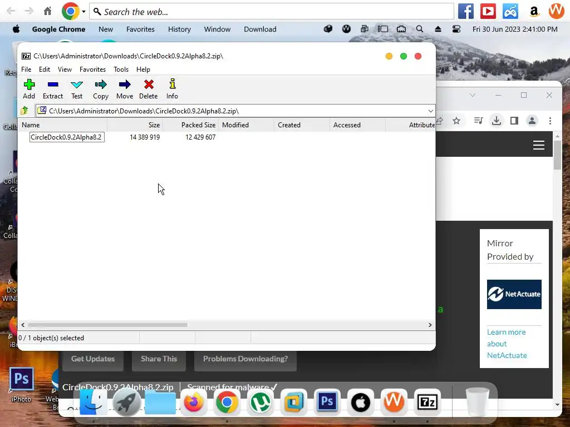Viewport: 570px width, 427px height.
Task: Open the File menu in 7-Zip
Action: pyautogui.click(x=26, y=69)
